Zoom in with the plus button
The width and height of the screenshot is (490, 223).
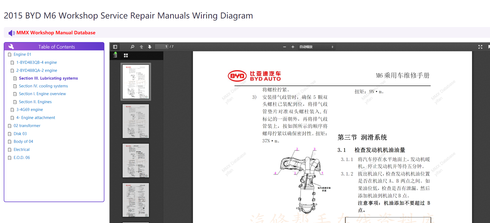(x=293, y=47)
